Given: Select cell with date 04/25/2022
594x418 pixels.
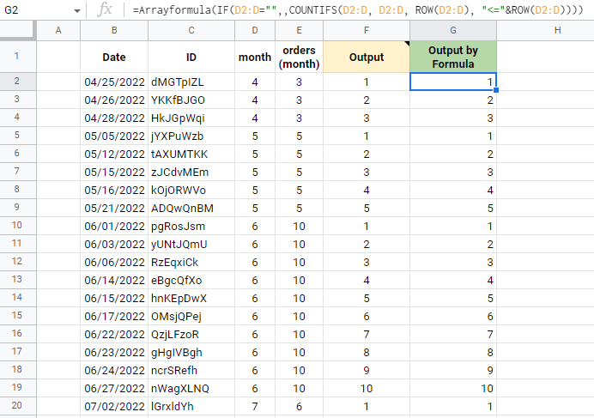Looking at the screenshot, I should point(114,82).
